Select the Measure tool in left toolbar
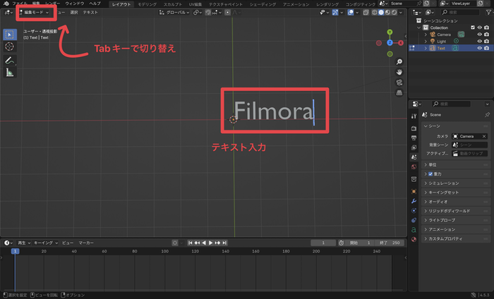 10,73
